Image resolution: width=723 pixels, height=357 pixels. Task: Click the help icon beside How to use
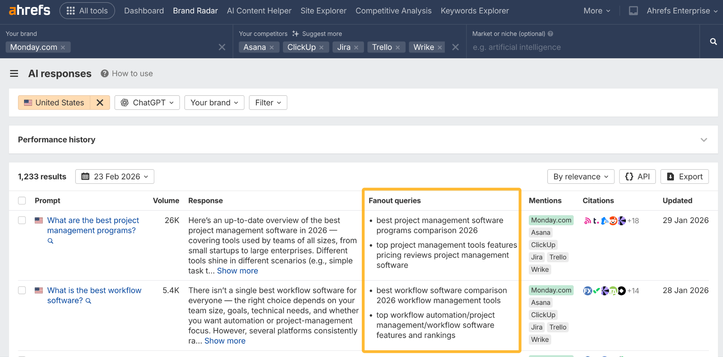coord(104,73)
